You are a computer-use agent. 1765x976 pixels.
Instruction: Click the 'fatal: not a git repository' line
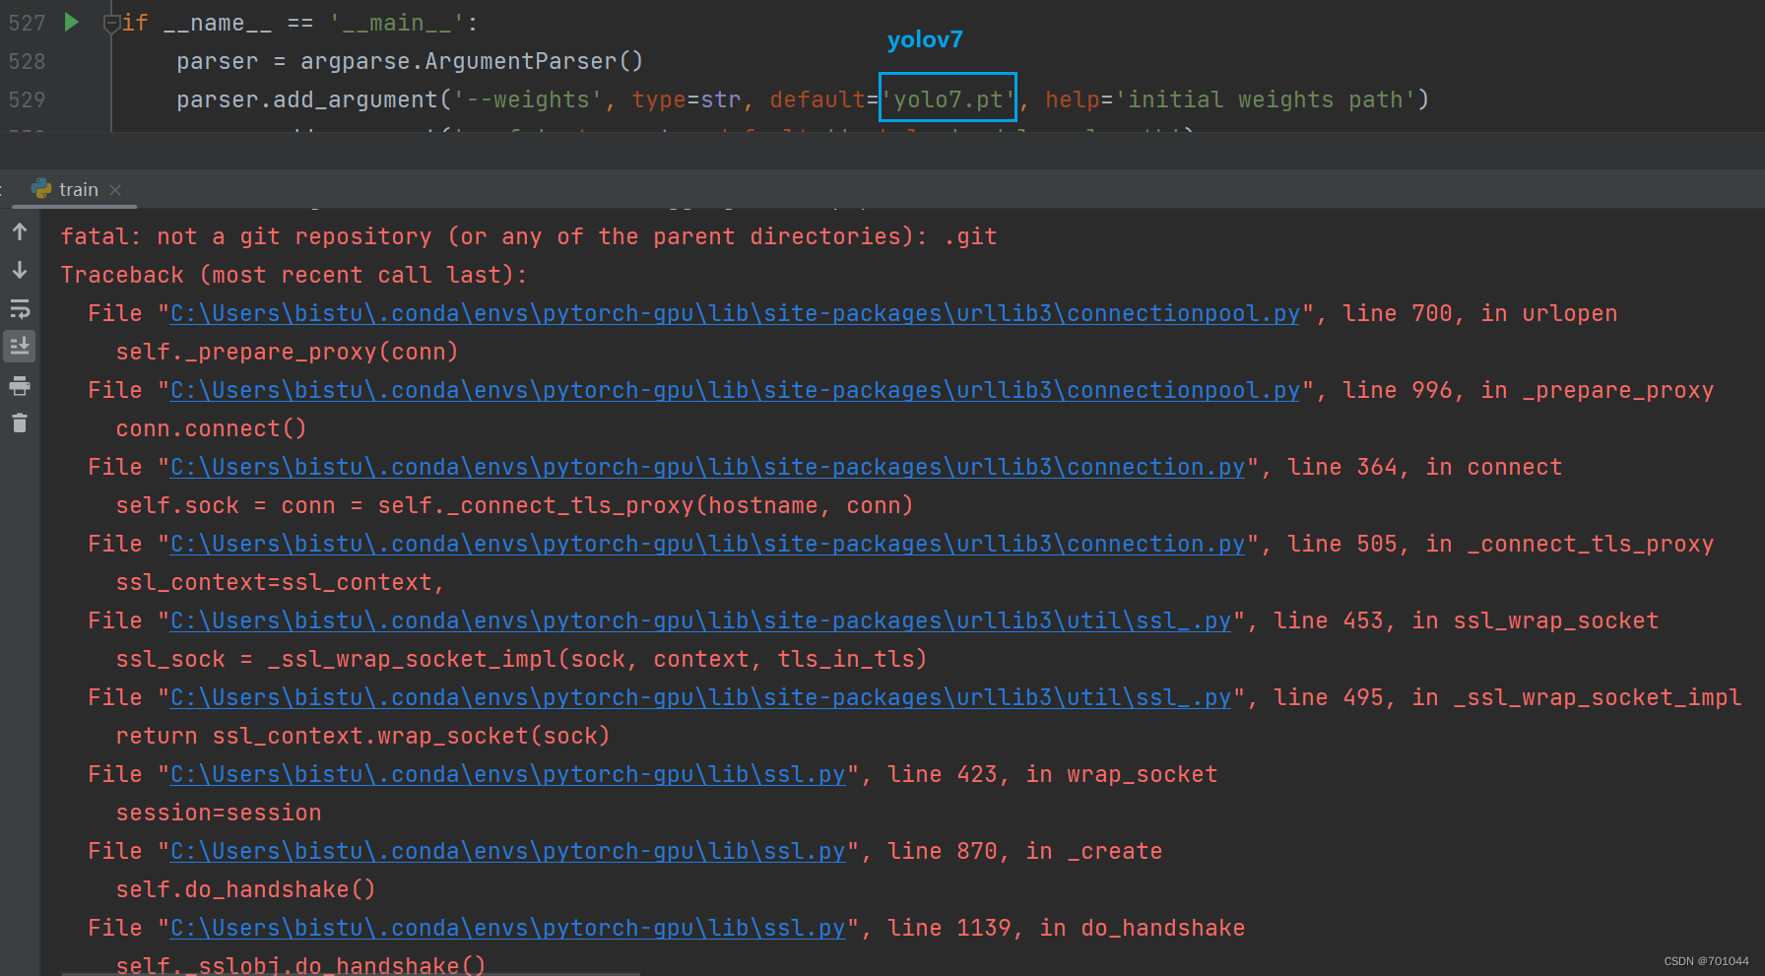(529, 236)
